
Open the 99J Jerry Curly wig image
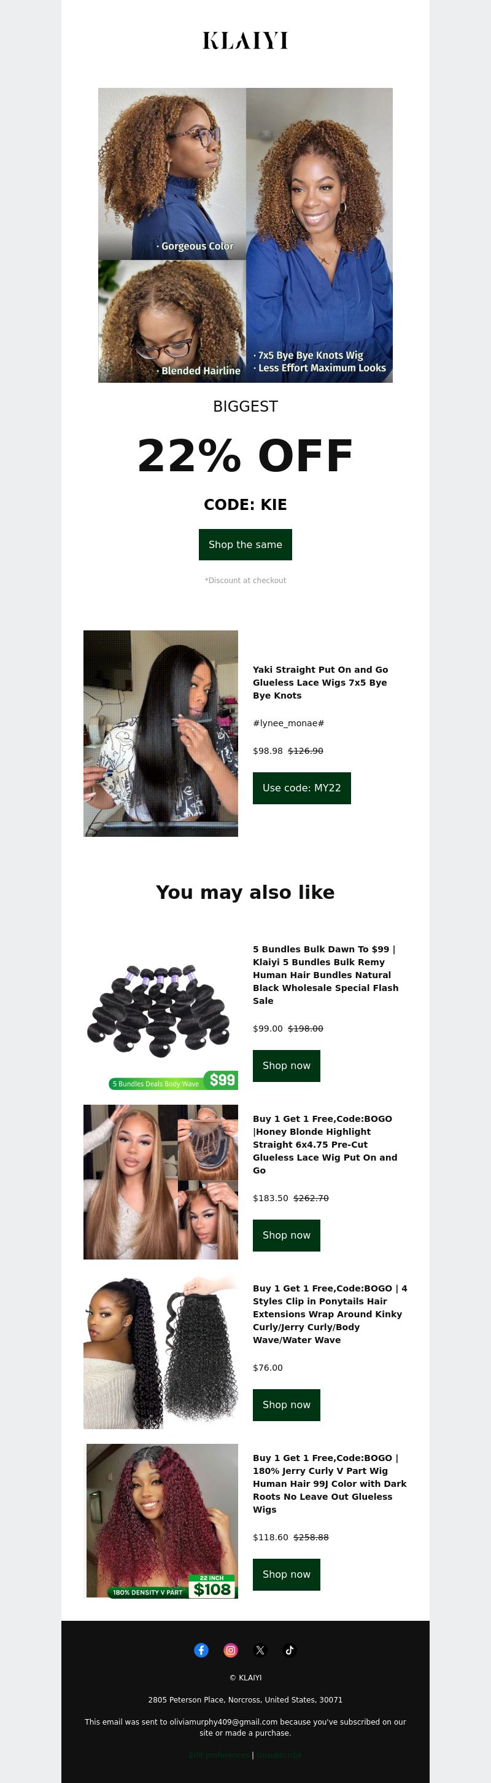(160, 1521)
